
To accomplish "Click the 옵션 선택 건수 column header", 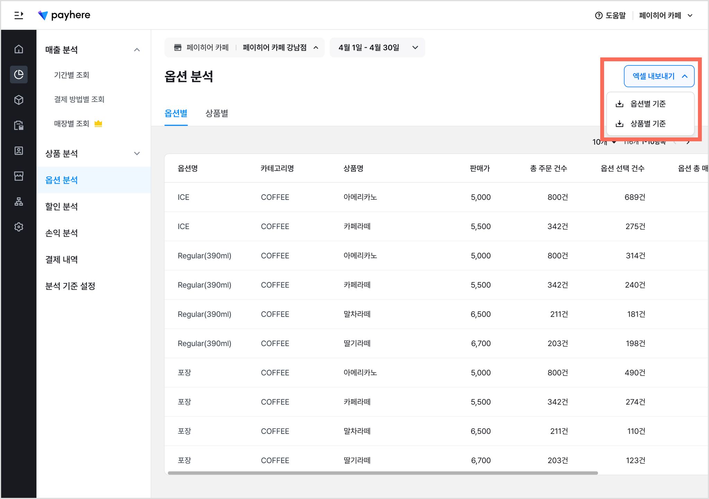I will click(622, 169).
